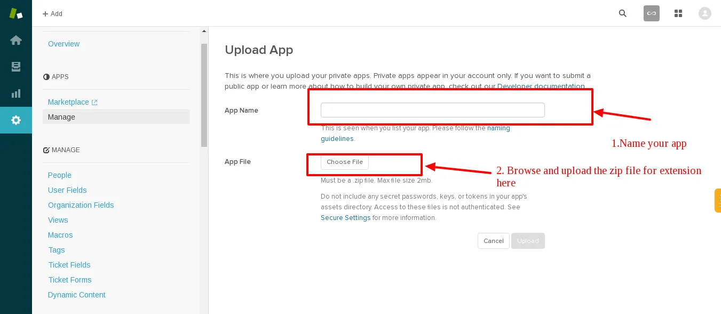Open the People settings link
721x314 pixels.
point(60,175)
